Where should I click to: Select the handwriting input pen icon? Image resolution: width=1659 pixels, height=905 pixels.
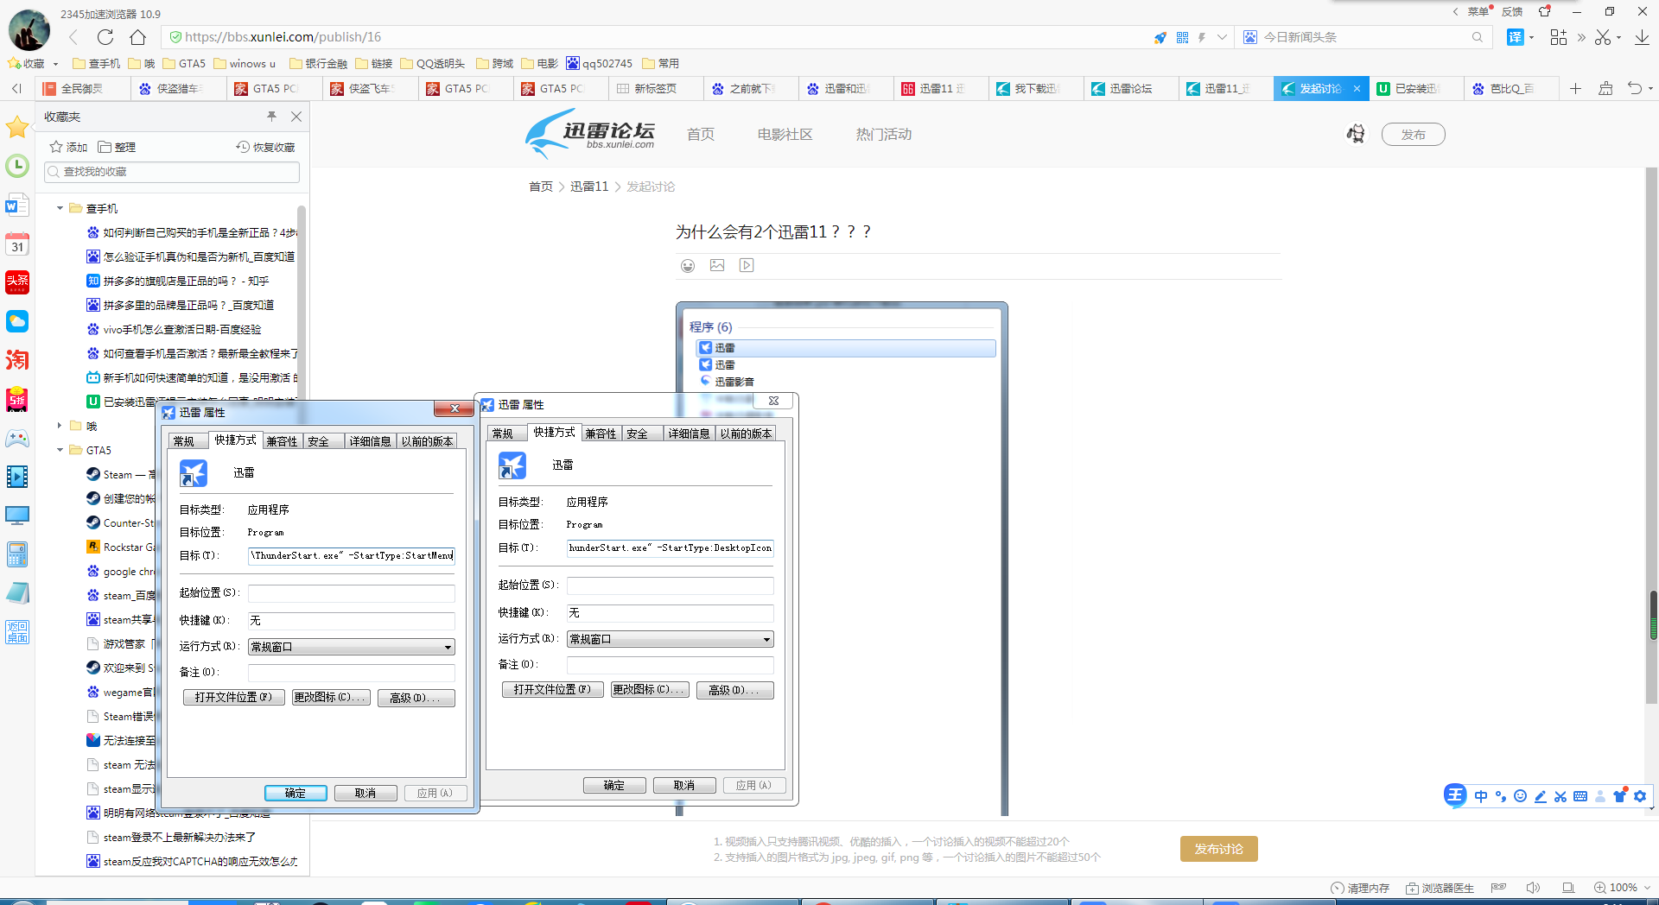(x=1540, y=796)
